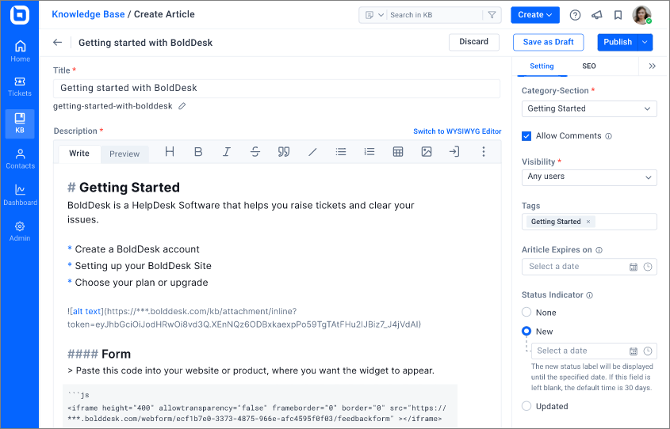The width and height of the screenshot is (670, 429).
Task: Open the Create dropdown button
Action: click(x=535, y=15)
